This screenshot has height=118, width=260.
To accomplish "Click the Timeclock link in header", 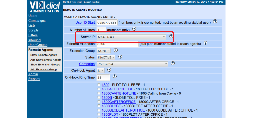I will 77,2.
